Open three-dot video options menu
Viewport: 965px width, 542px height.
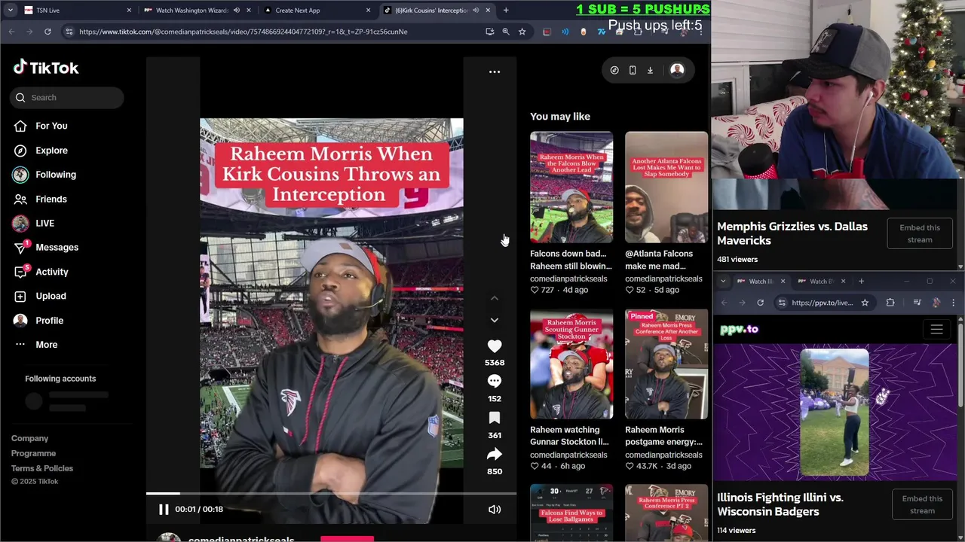[495, 72]
